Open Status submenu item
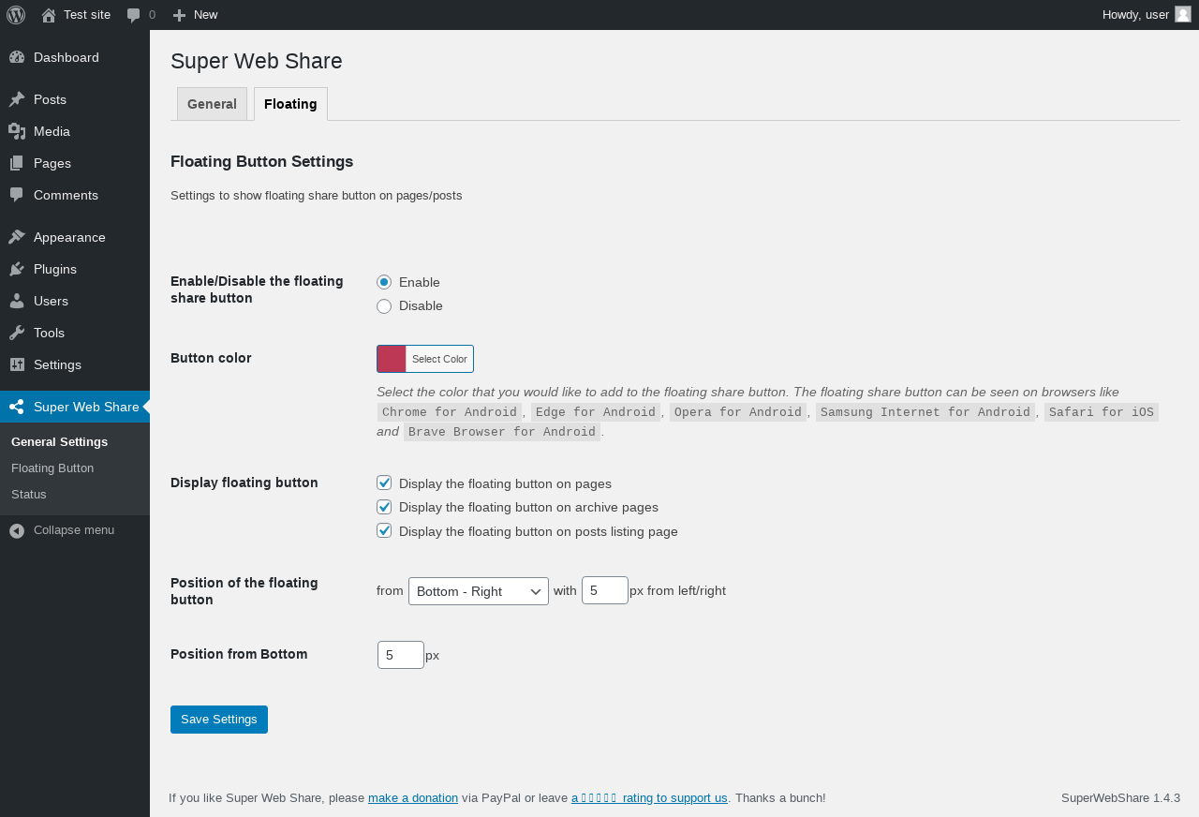This screenshot has width=1199, height=817. [x=29, y=494]
